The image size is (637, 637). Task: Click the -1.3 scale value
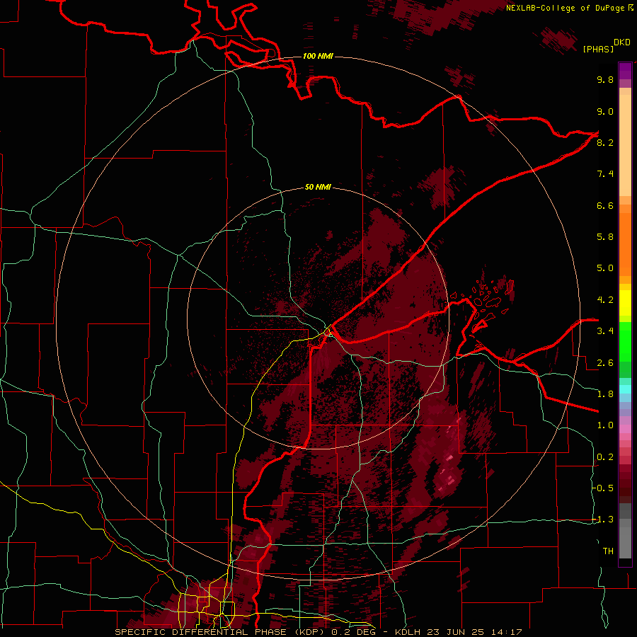coord(603,520)
